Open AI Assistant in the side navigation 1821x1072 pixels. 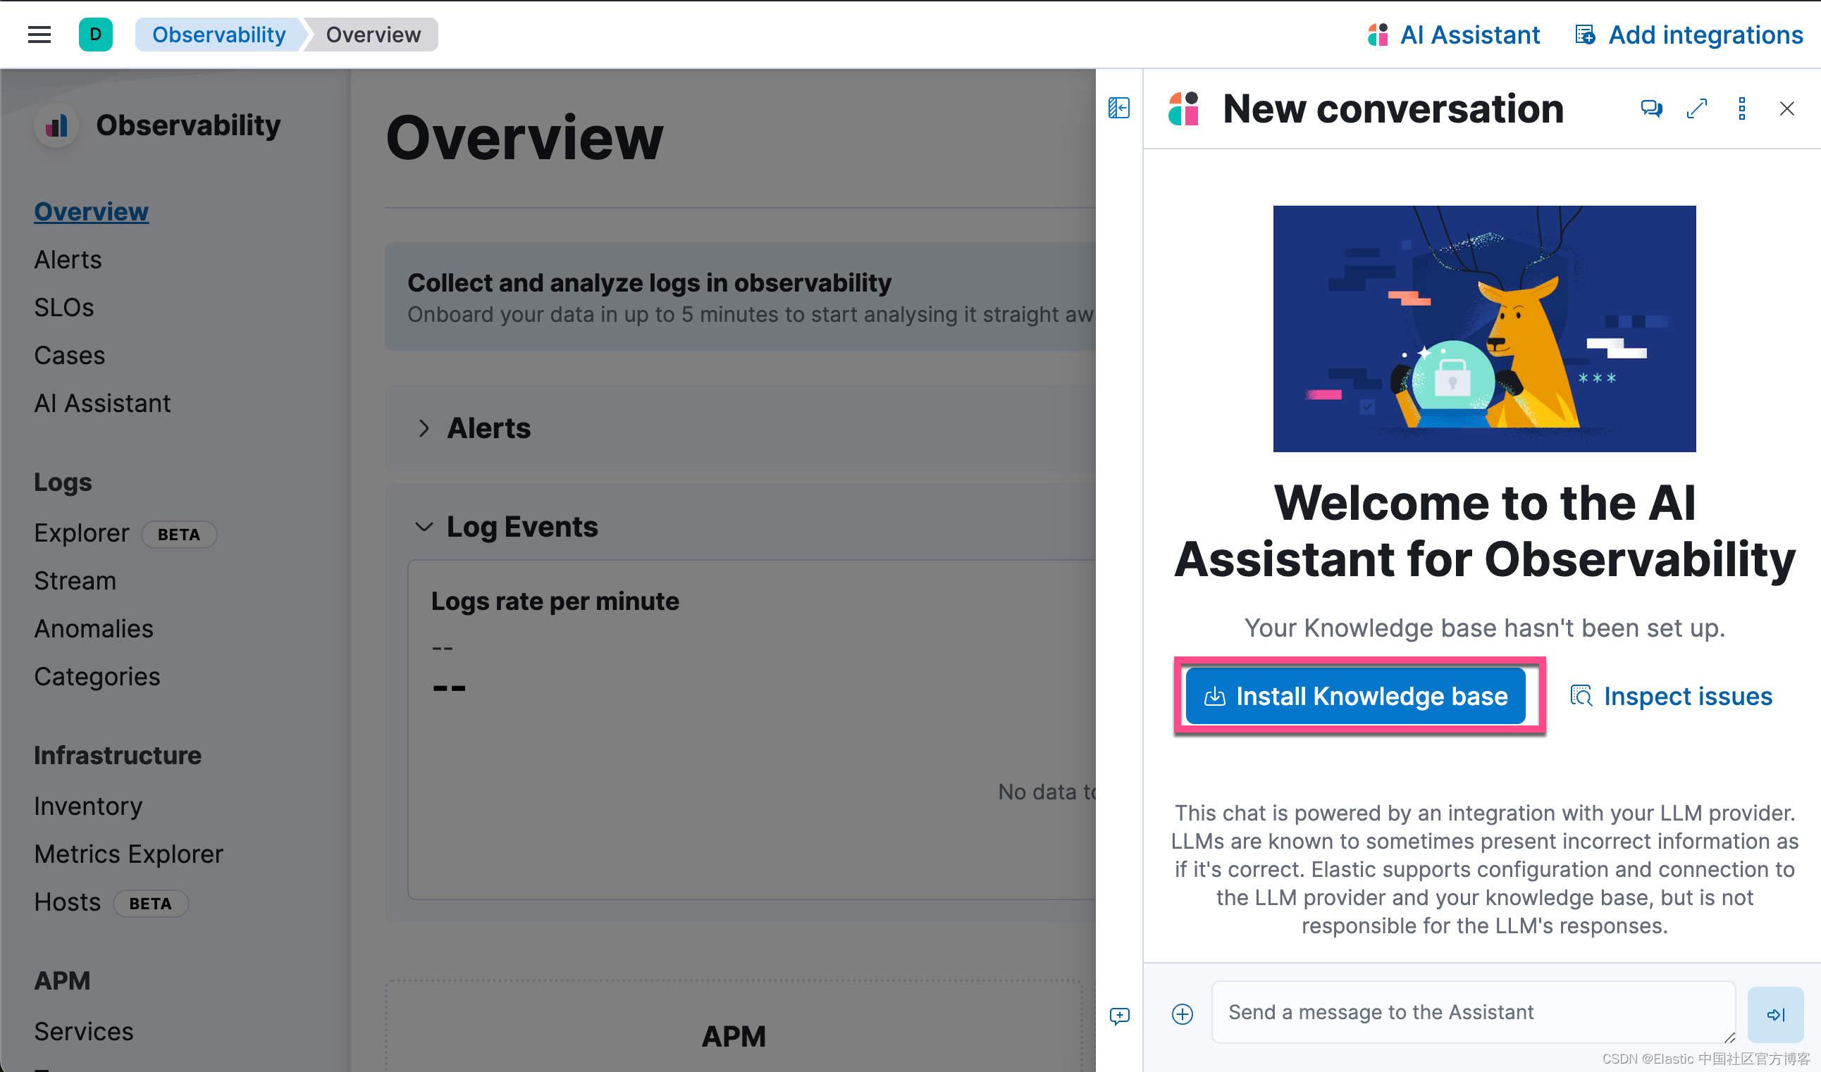coord(103,402)
